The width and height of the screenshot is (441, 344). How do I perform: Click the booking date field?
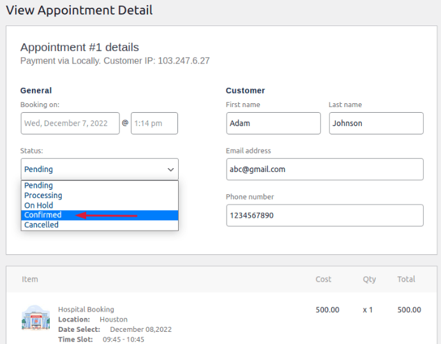tap(70, 124)
